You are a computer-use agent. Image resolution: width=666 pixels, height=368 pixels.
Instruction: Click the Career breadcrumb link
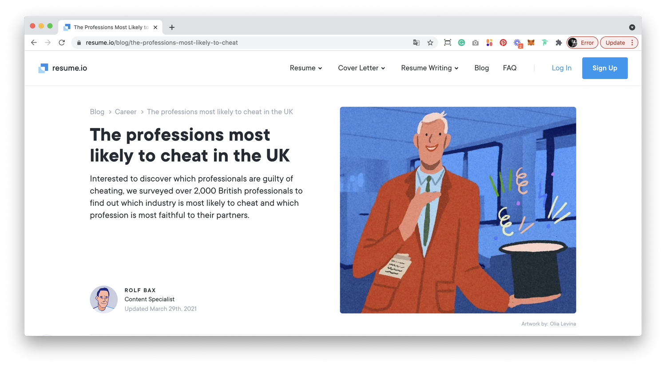(126, 112)
